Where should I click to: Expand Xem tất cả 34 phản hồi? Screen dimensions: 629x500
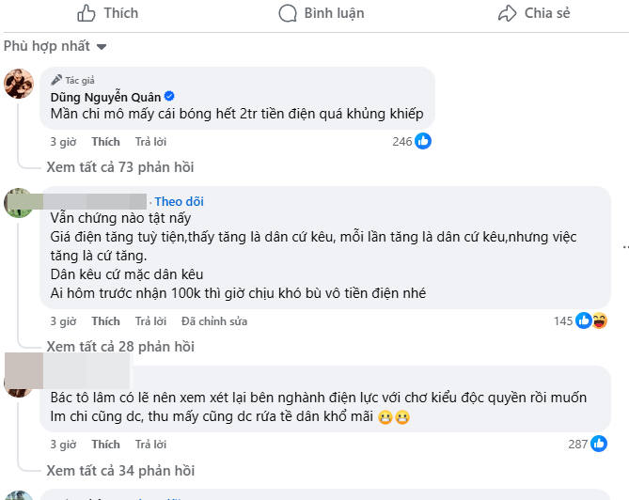[119, 470]
